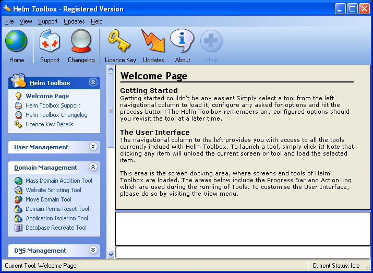Open the Help menu
Screen dimensions: 373x273
click(97, 21)
